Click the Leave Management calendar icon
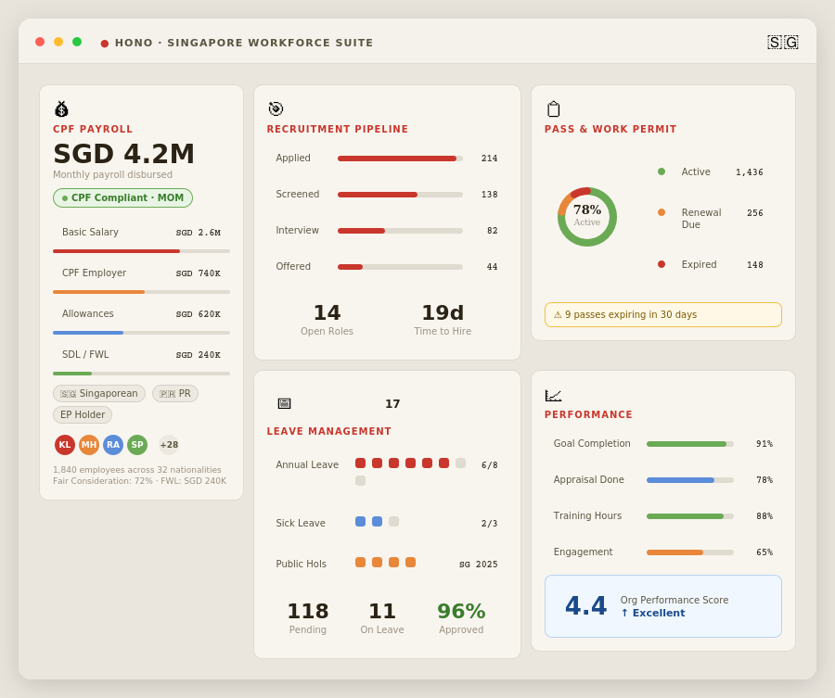 coord(284,403)
